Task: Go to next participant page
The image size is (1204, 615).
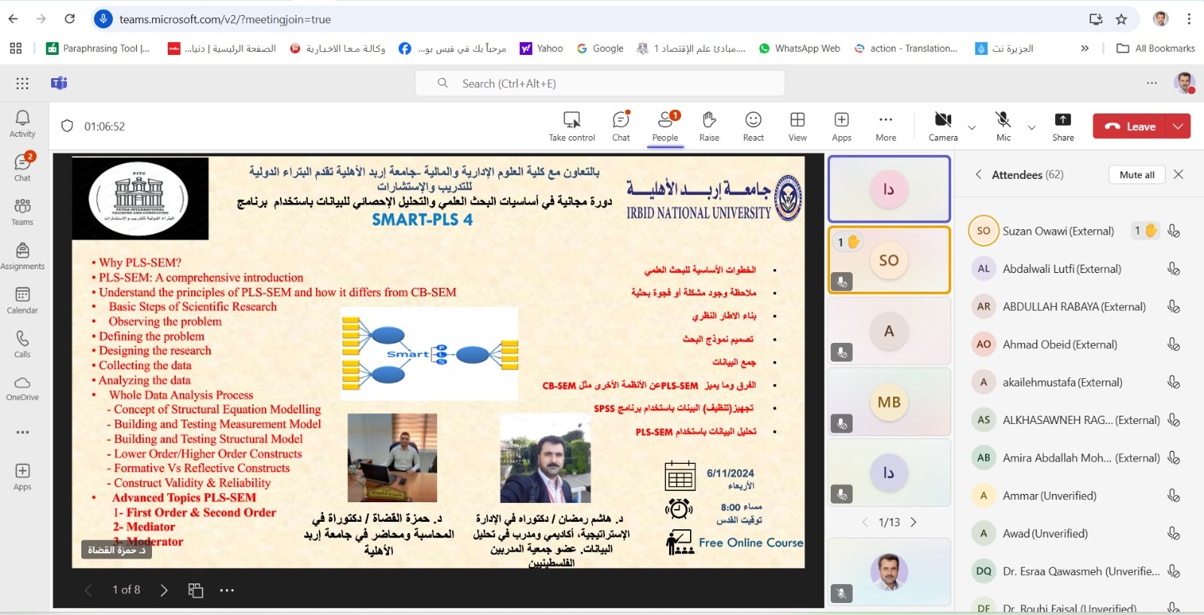Action: point(914,522)
